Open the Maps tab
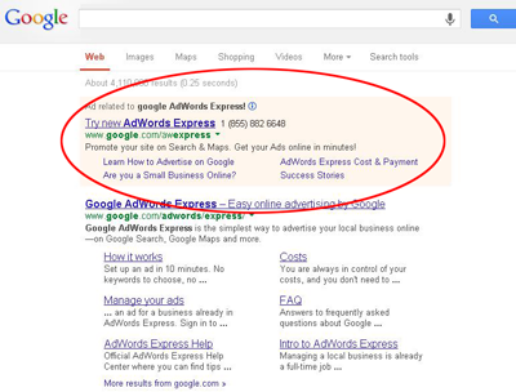The image size is (516, 392). pos(185,57)
